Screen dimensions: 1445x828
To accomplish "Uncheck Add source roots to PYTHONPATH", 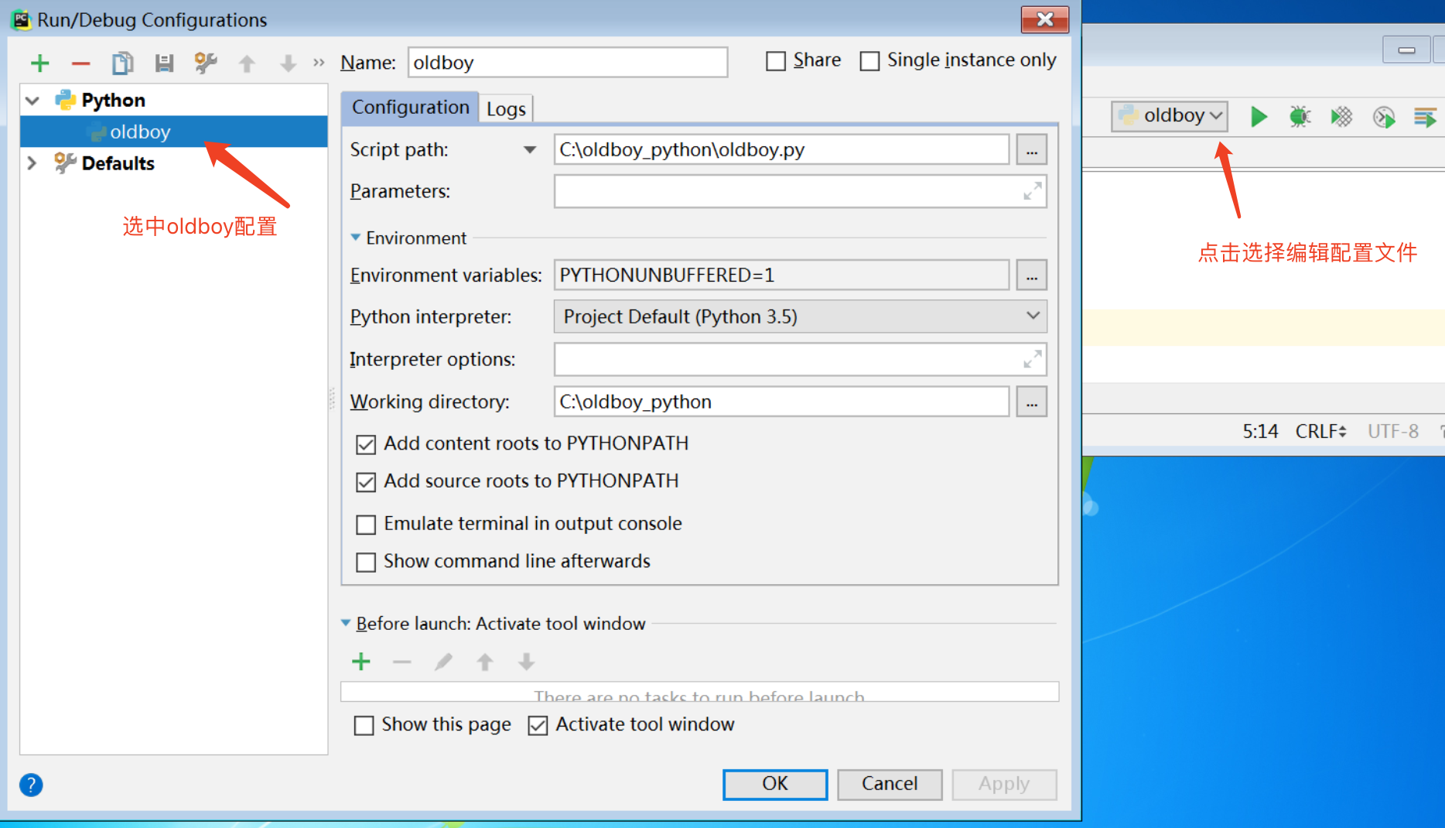I will point(366,482).
